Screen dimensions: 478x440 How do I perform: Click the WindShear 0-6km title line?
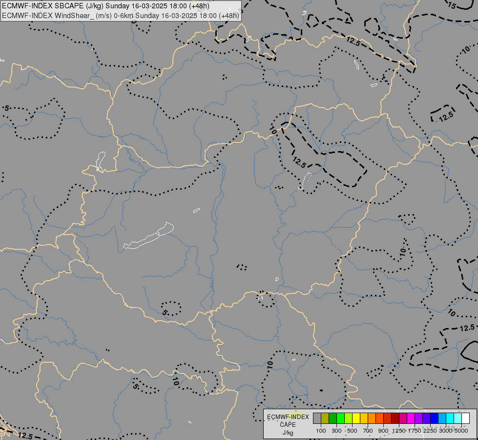coord(121,16)
